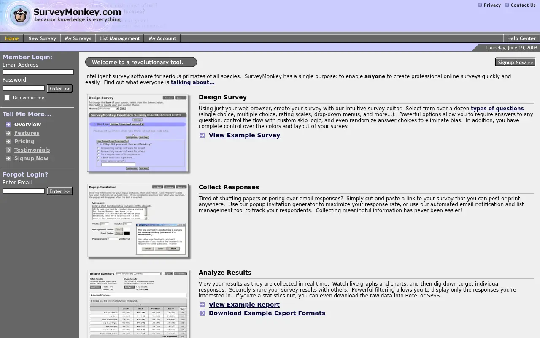Open the 'types of questions' link
The height and width of the screenshot is (338, 540).
tap(497, 109)
